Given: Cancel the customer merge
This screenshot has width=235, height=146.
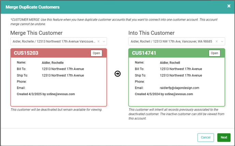Looking at the screenshot, I should (206, 137).
